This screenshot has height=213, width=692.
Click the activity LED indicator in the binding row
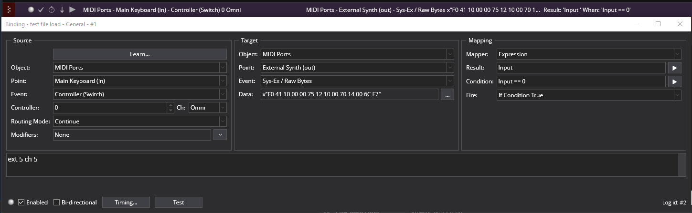[x=31, y=10]
